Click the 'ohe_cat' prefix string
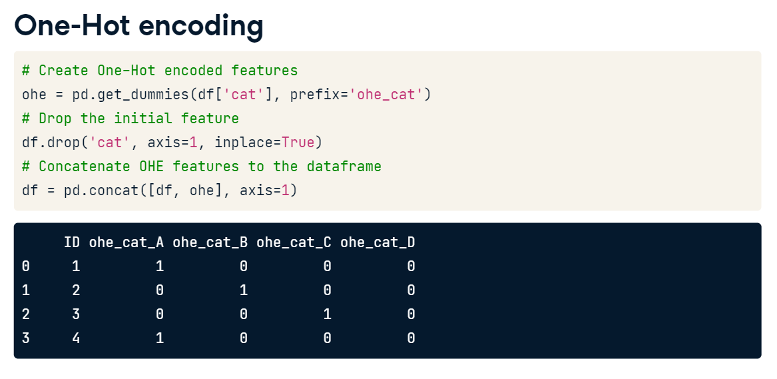 pos(386,95)
